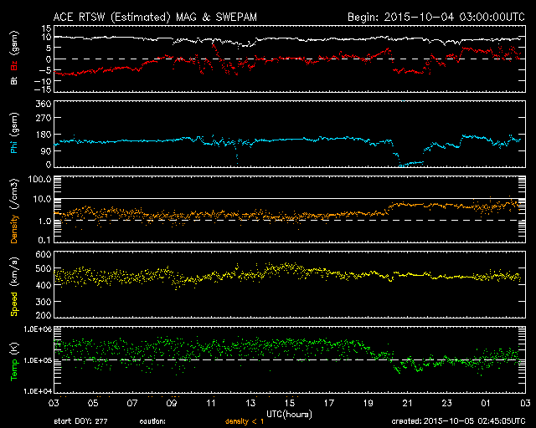Click hour 07 on the time axis
The height and width of the screenshot is (428, 536).
pyautogui.click(x=132, y=403)
